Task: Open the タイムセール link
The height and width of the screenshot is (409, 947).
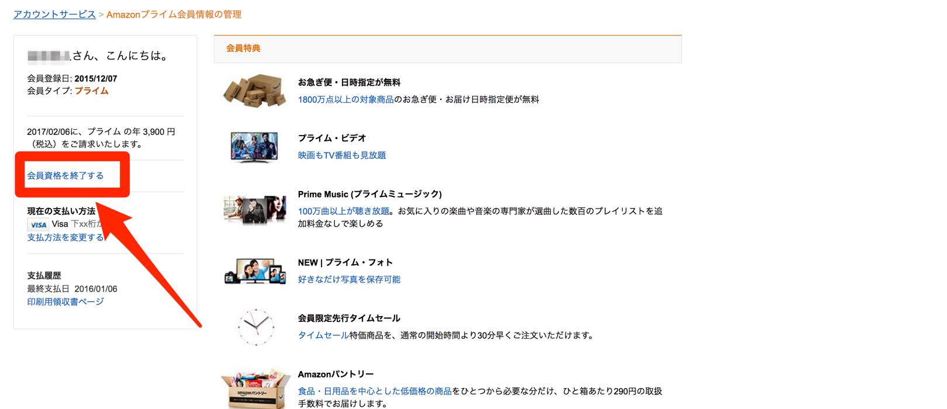Action: (323, 335)
